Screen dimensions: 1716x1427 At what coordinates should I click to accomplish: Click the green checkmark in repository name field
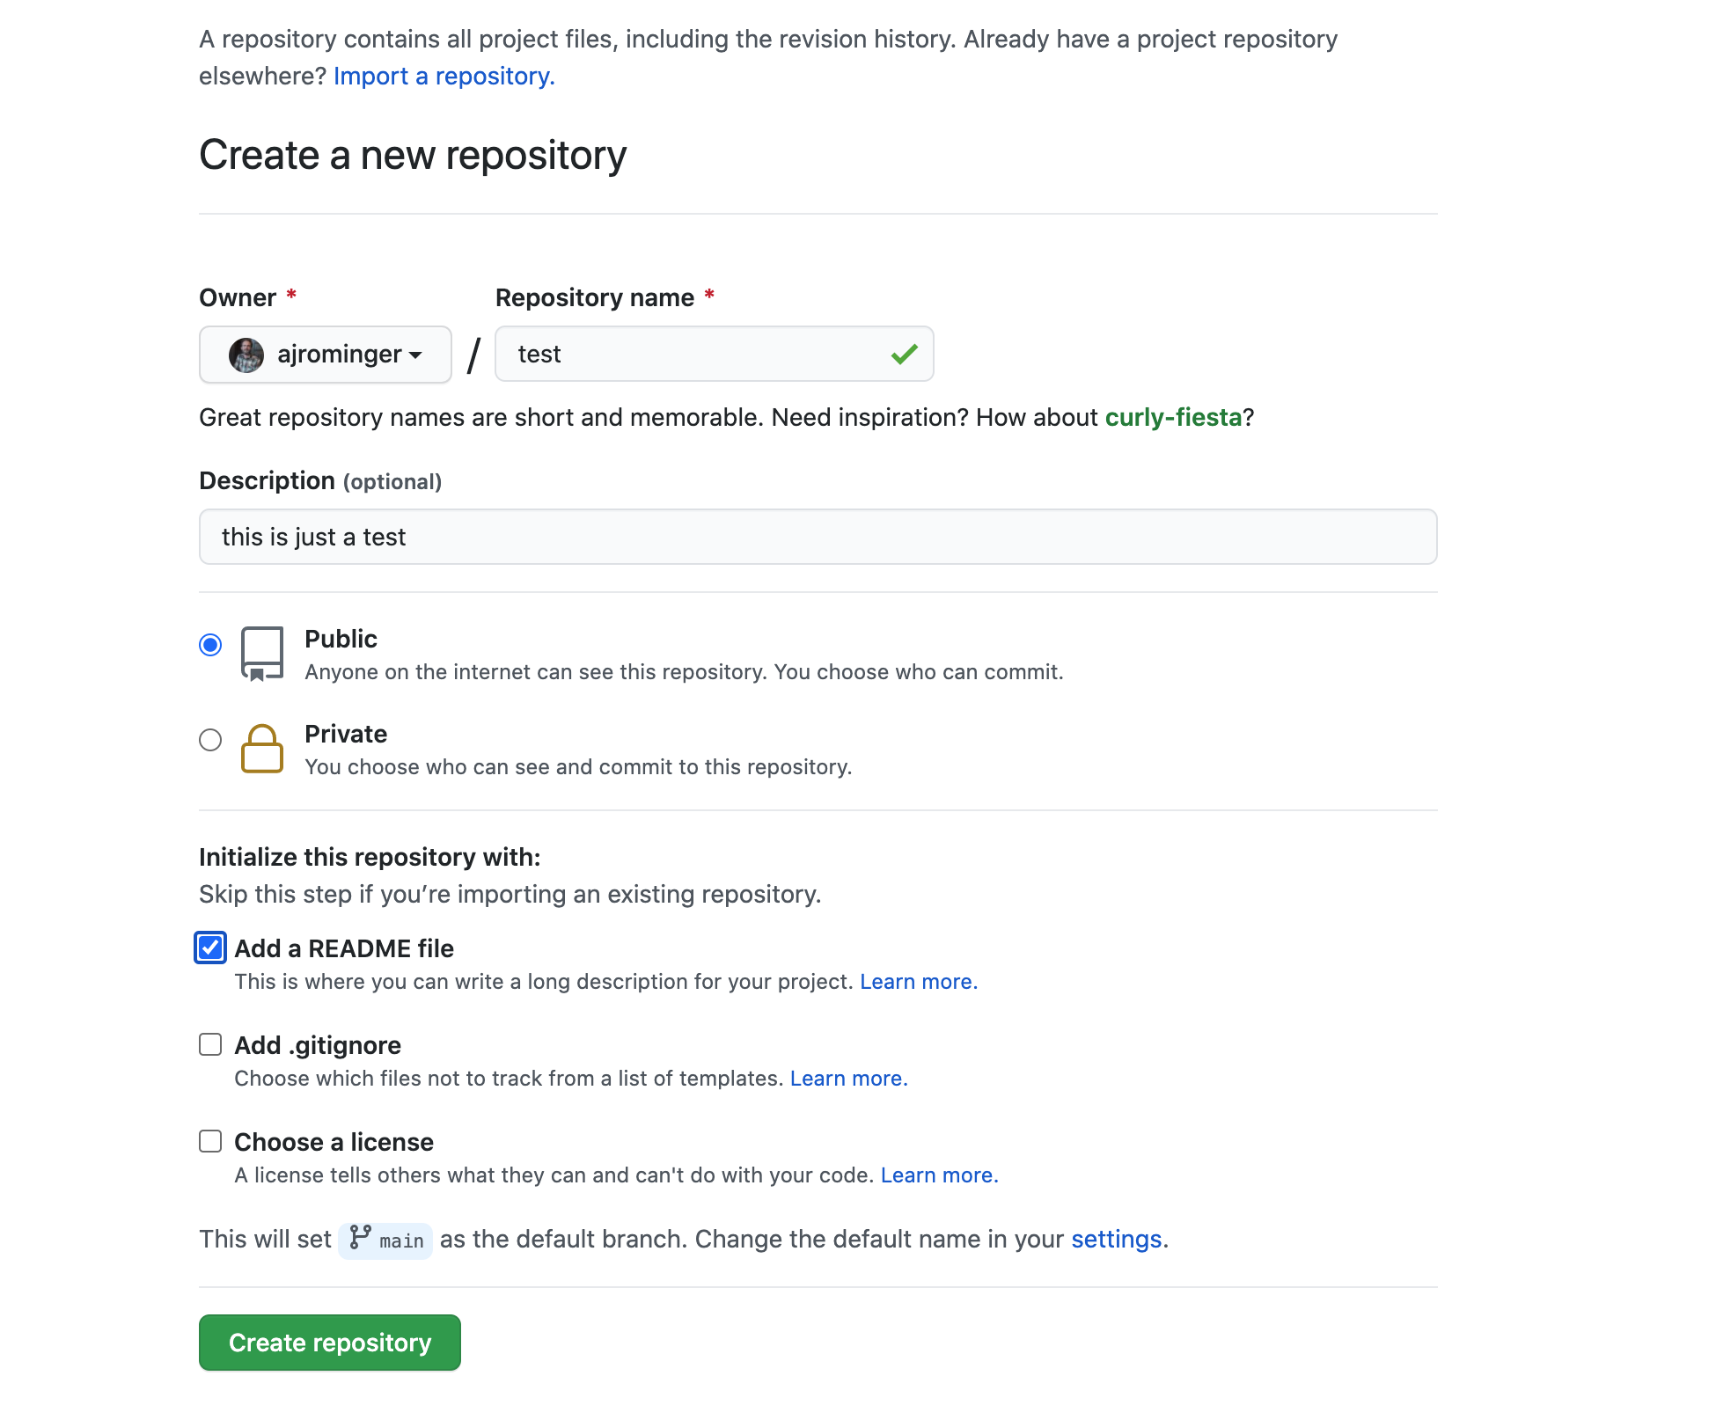904,355
